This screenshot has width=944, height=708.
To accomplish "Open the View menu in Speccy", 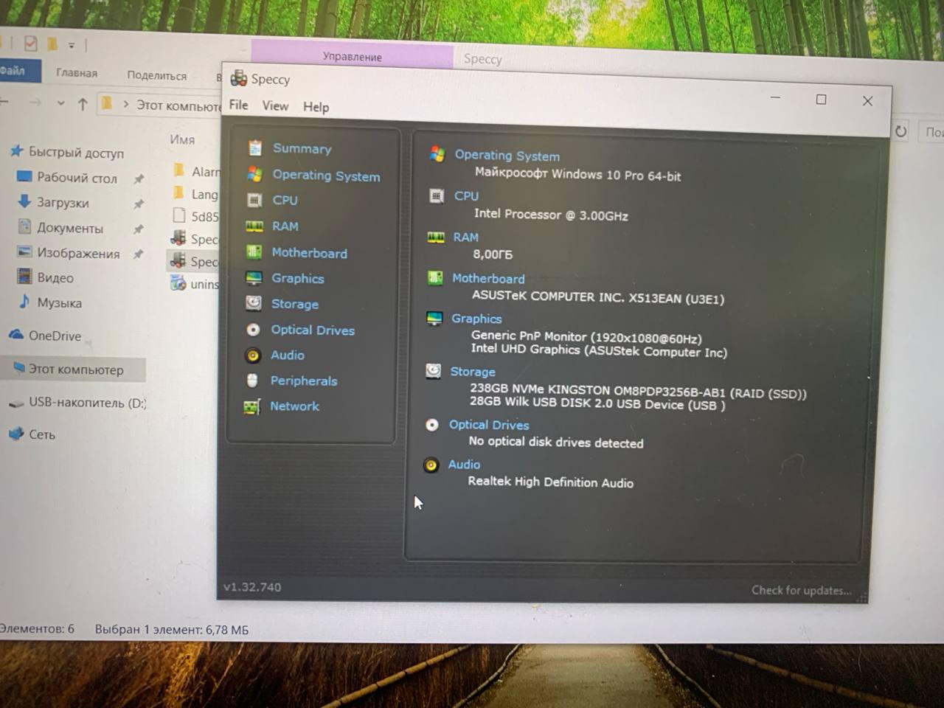I will pos(275,106).
